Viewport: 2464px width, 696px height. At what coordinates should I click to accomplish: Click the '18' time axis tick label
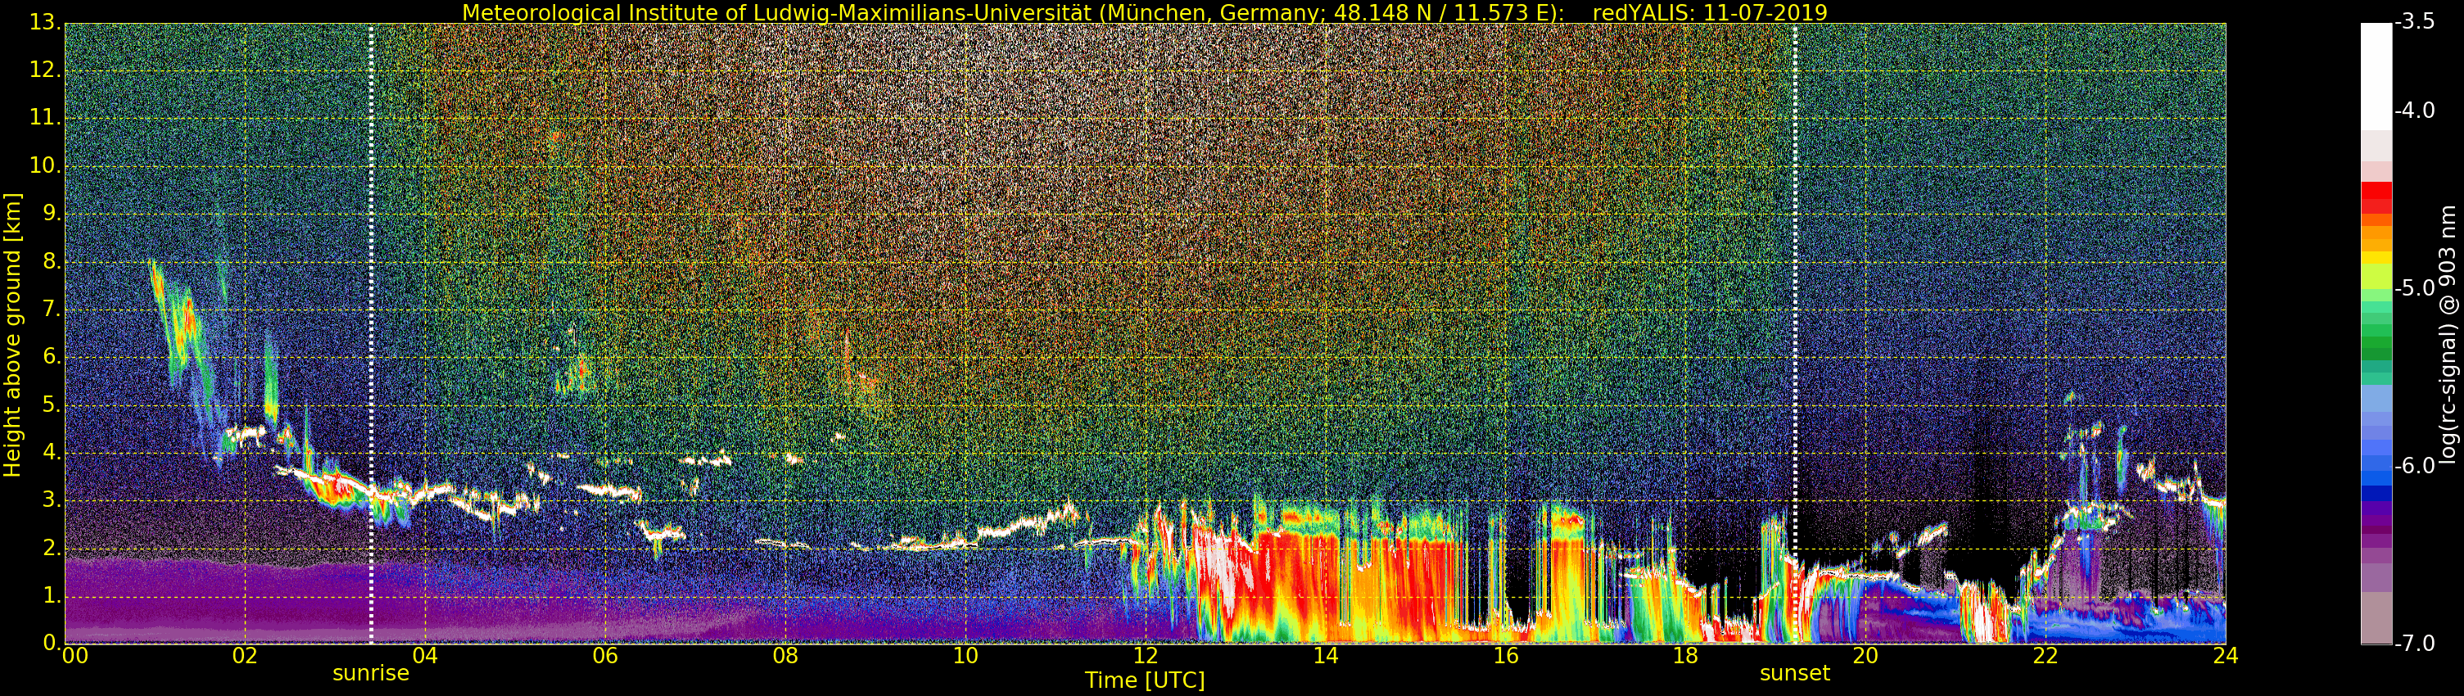click(1685, 655)
